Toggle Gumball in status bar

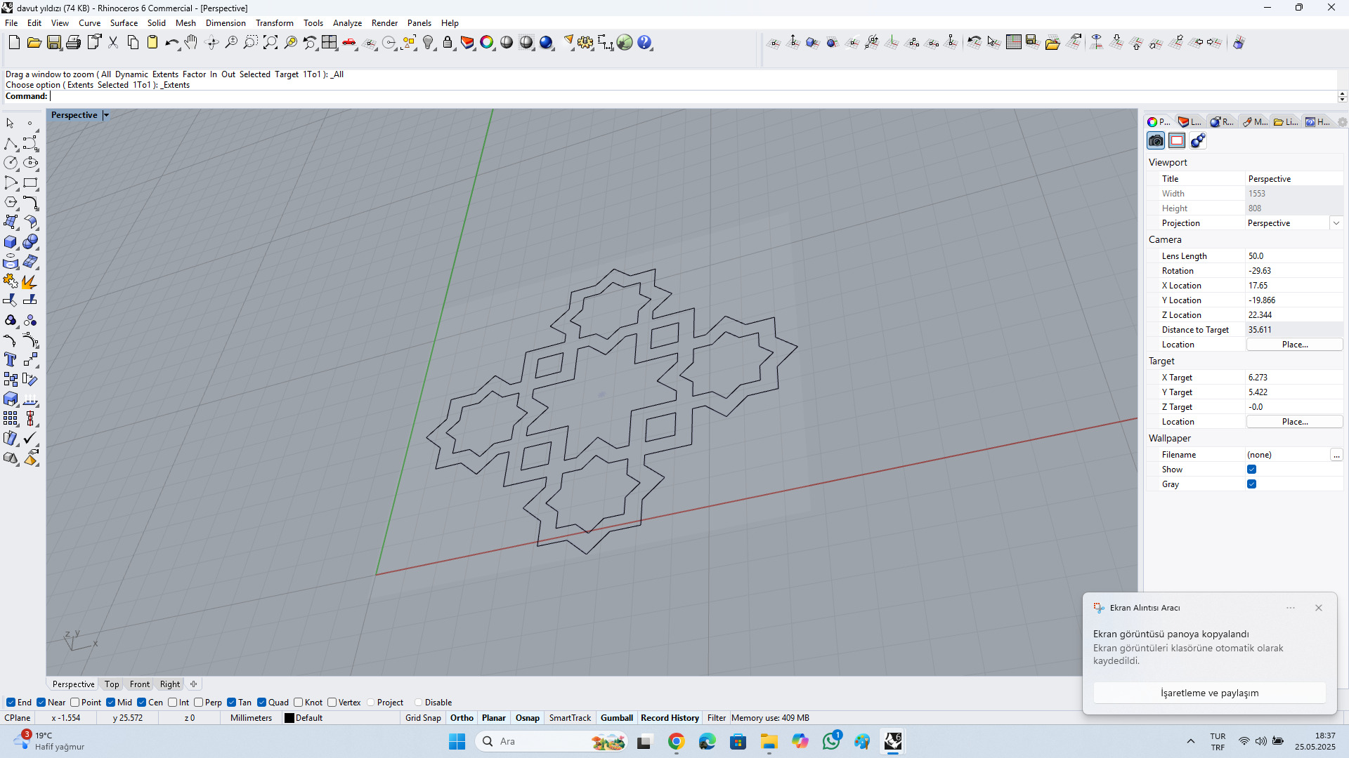[x=616, y=718]
